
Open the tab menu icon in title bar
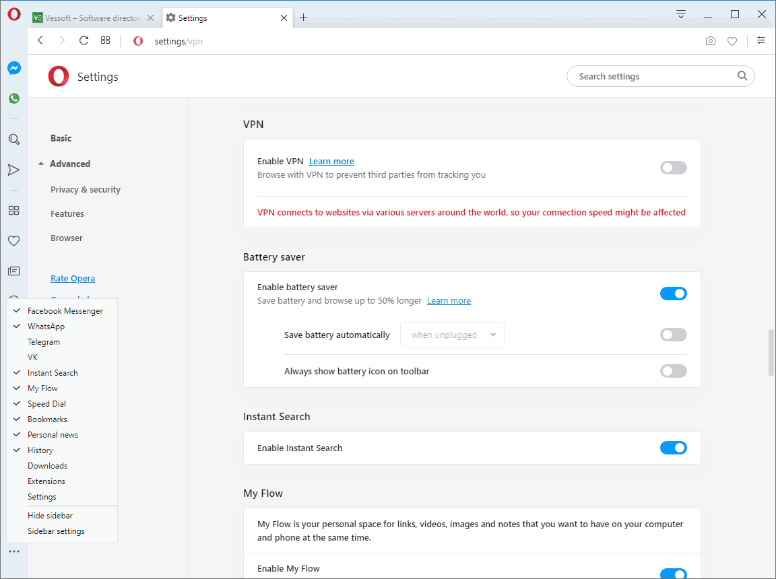point(681,14)
